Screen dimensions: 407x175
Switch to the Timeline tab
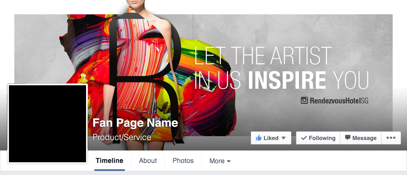[x=109, y=161]
